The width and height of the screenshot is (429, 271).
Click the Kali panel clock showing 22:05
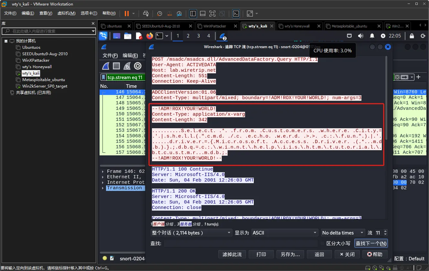[395, 36]
